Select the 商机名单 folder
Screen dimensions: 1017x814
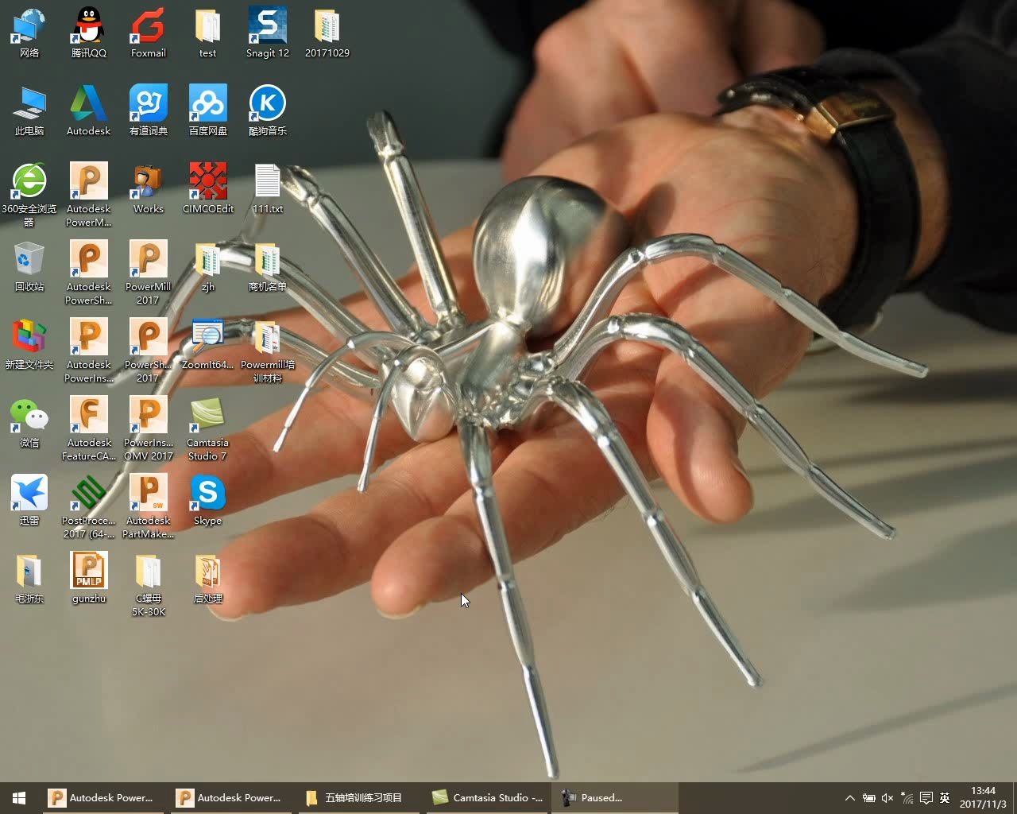tap(268, 266)
